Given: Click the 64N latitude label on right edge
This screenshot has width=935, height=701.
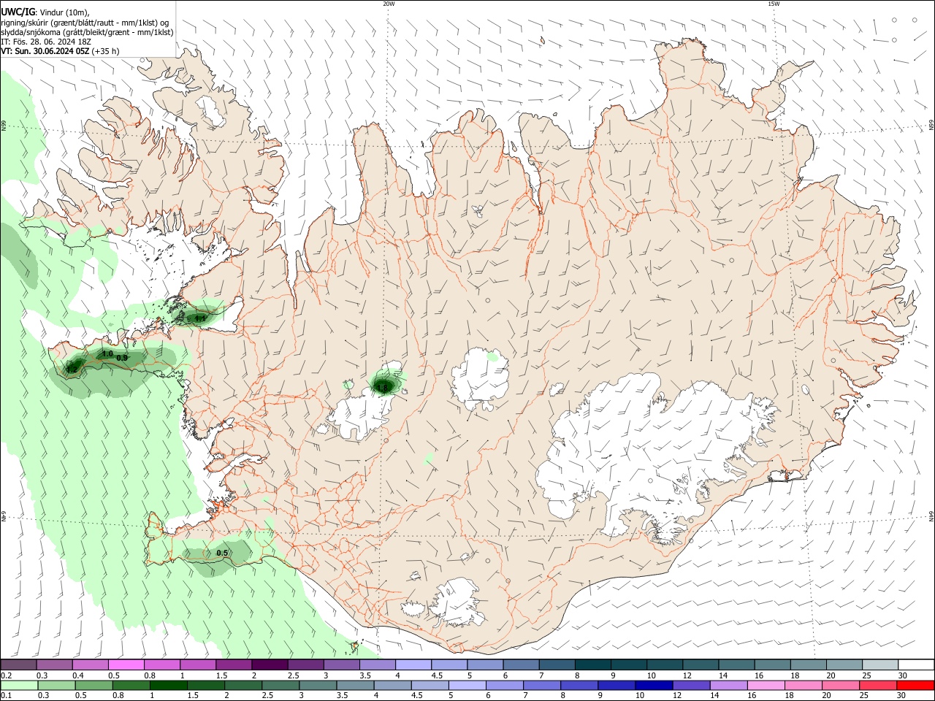Looking at the screenshot, I should tap(931, 516).
